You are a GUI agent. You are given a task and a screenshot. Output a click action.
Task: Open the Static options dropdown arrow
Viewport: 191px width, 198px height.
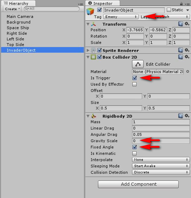click(187, 10)
